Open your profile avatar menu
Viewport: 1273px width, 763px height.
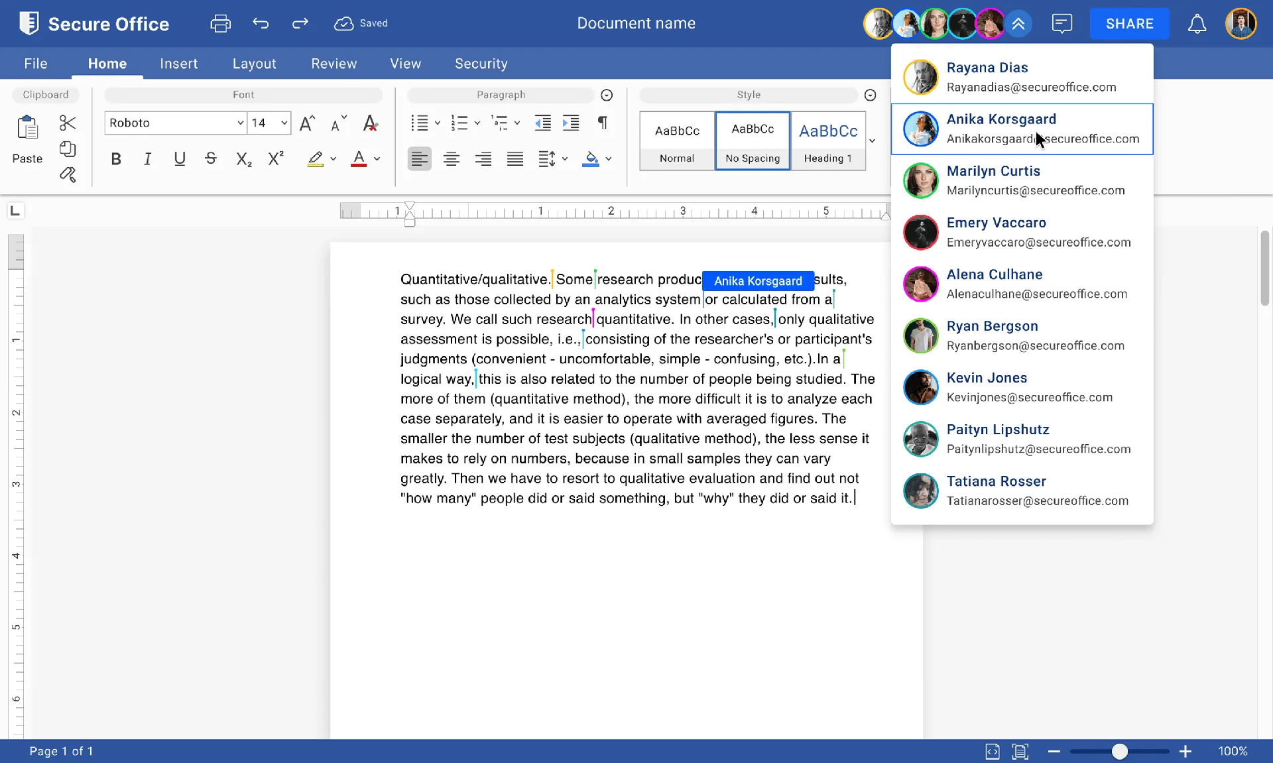pos(1241,24)
